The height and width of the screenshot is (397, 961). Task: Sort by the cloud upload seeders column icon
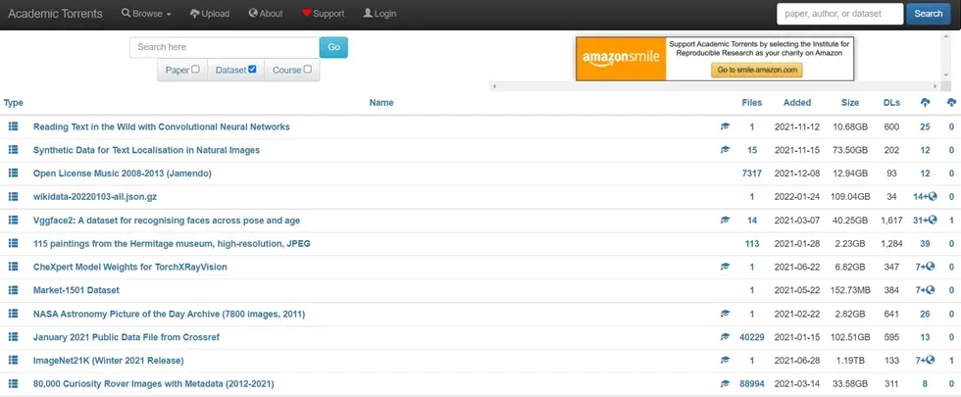point(925,103)
